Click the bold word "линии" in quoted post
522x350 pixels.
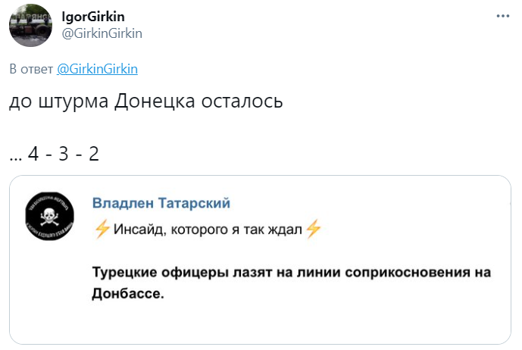click(x=311, y=272)
